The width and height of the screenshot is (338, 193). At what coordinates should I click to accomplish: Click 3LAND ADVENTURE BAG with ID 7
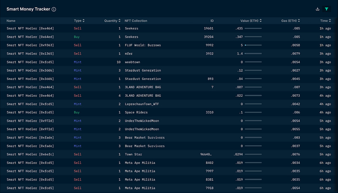[143, 87]
